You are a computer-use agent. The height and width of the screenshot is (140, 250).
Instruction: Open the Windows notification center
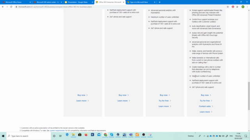[246, 136]
